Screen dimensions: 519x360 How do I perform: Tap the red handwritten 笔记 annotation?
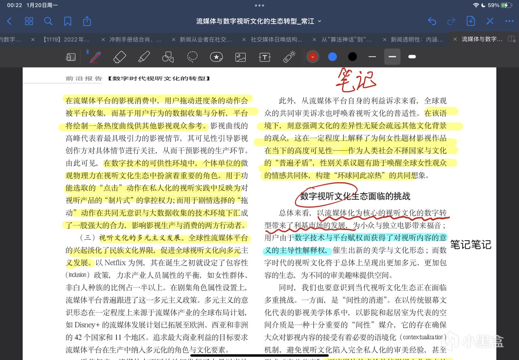tap(355, 80)
